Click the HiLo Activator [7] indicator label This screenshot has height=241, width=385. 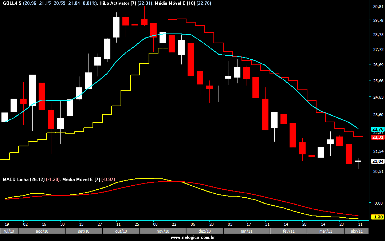click(x=117, y=3)
